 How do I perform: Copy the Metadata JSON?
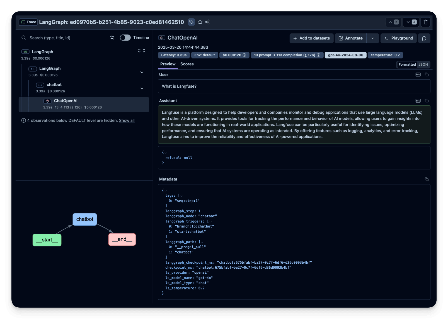(x=427, y=179)
